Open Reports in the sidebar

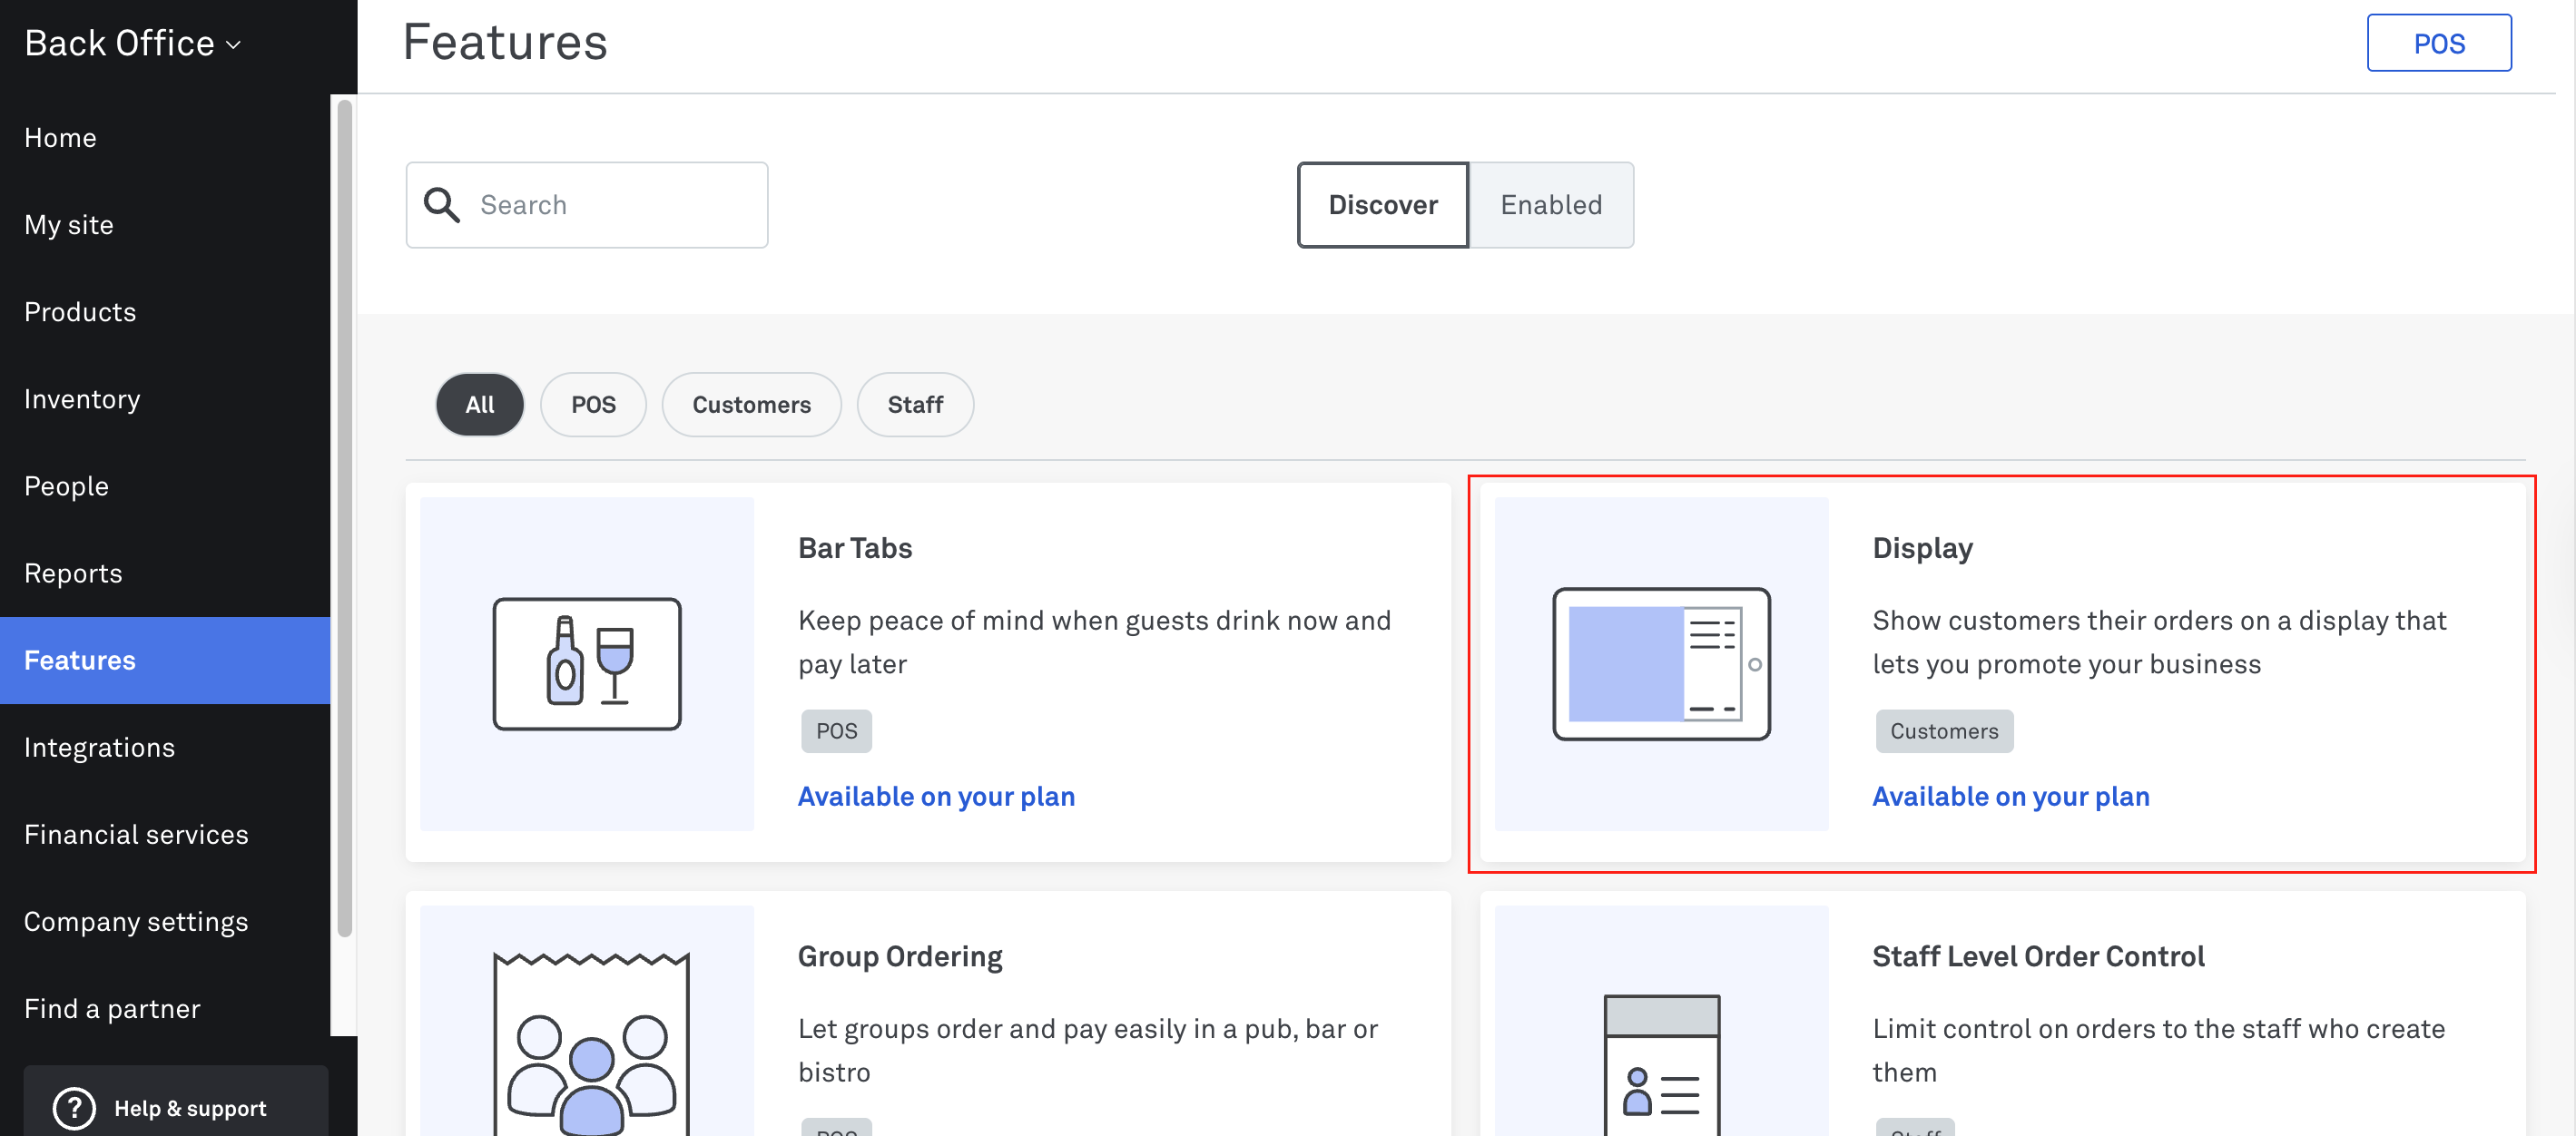pyautogui.click(x=165, y=573)
